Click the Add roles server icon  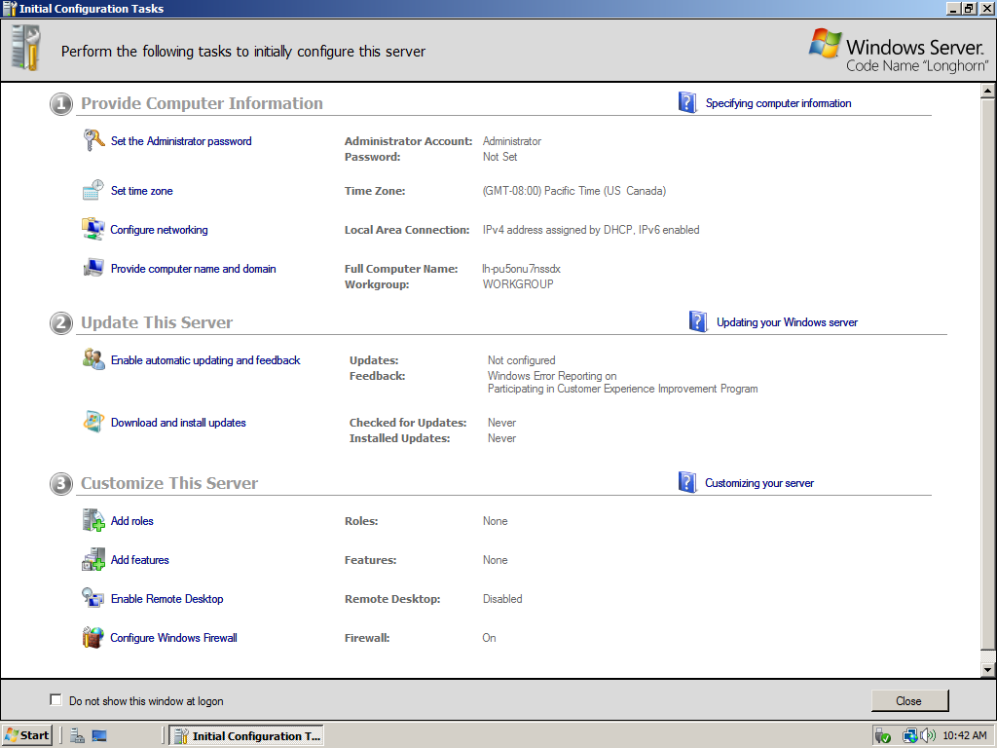tap(93, 521)
